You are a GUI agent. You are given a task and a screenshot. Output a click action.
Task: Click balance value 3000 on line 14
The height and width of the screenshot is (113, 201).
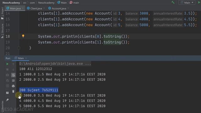(x=144, y=13)
